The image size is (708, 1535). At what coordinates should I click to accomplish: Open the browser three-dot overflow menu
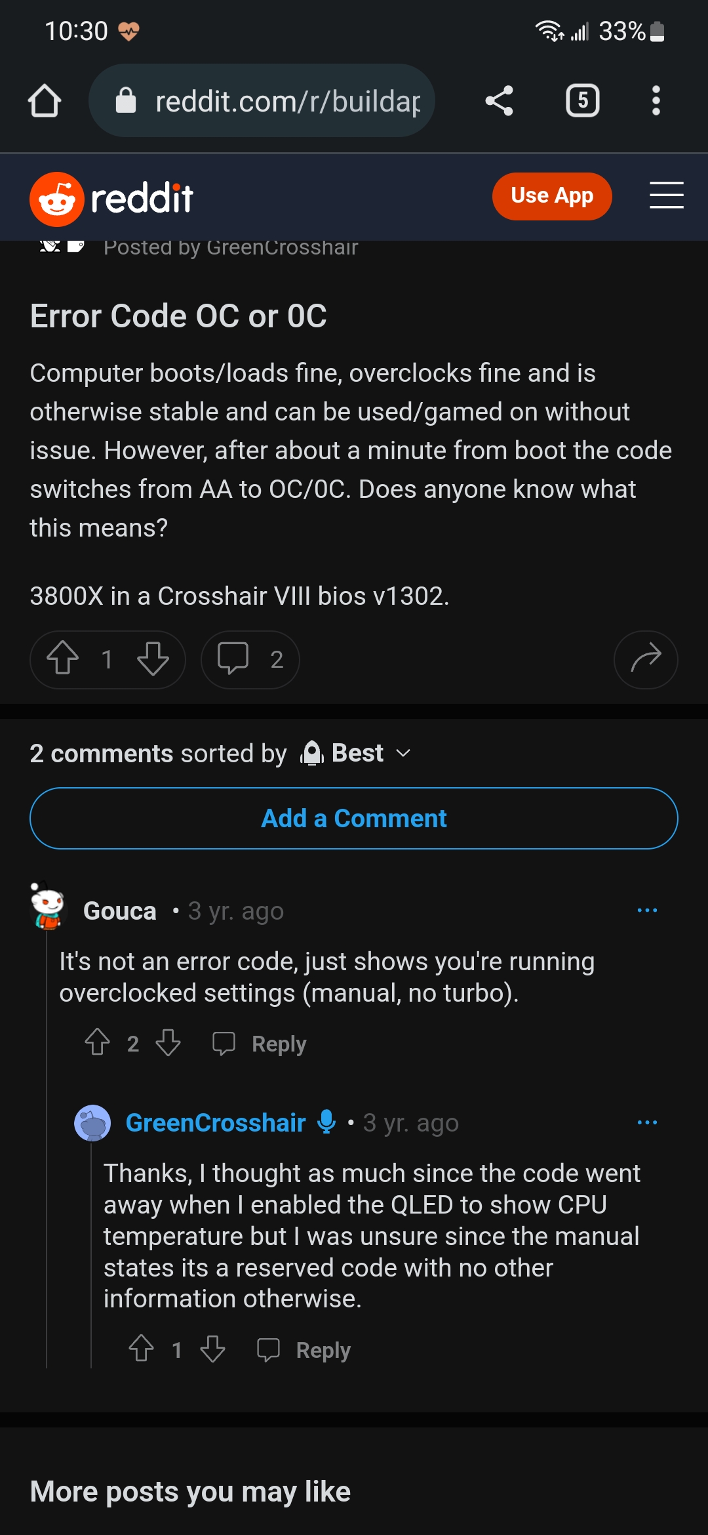coord(656,100)
